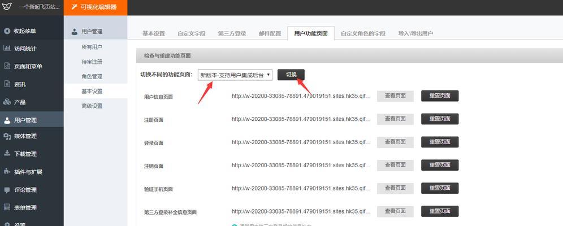Click the 下载管理 download icon
The width and height of the screenshot is (563, 226).
pyautogui.click(x=7, y=154)
